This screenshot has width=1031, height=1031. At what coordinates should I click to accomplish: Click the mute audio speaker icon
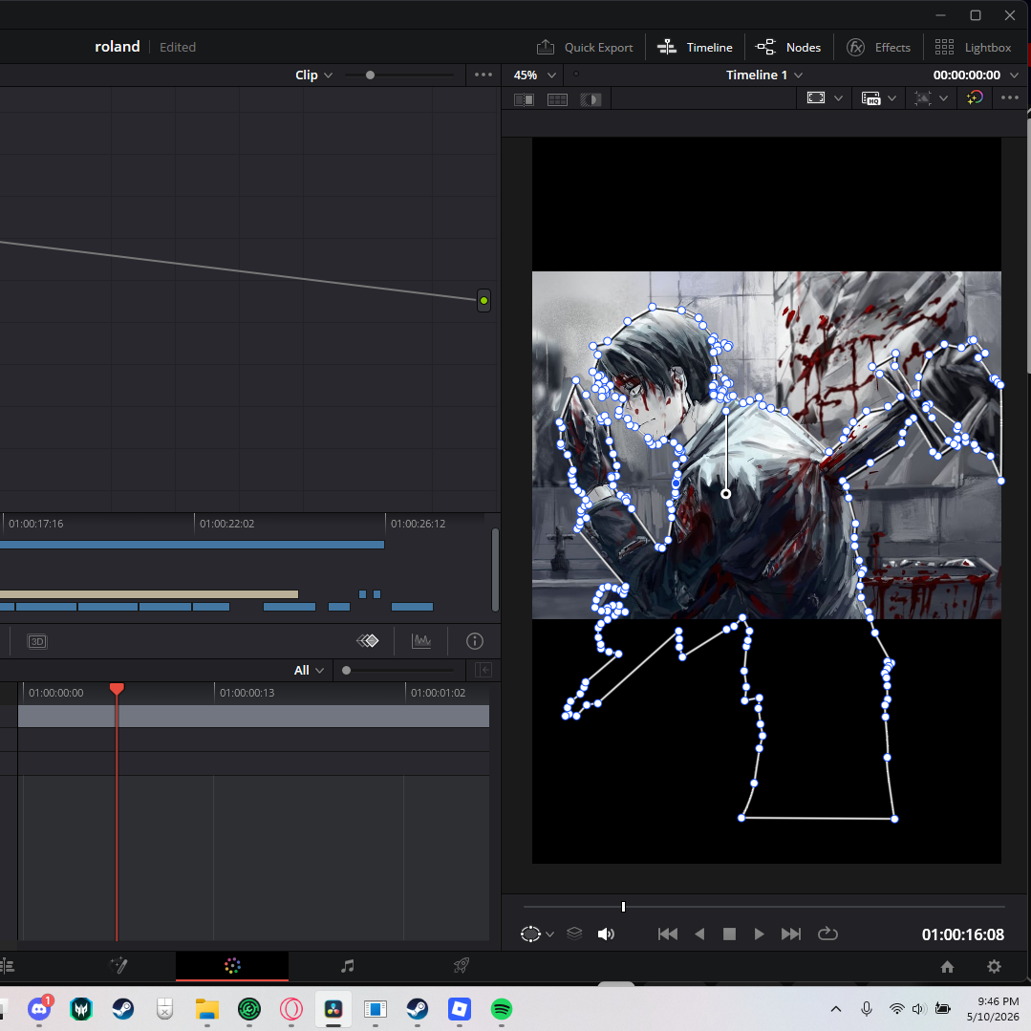606,934
